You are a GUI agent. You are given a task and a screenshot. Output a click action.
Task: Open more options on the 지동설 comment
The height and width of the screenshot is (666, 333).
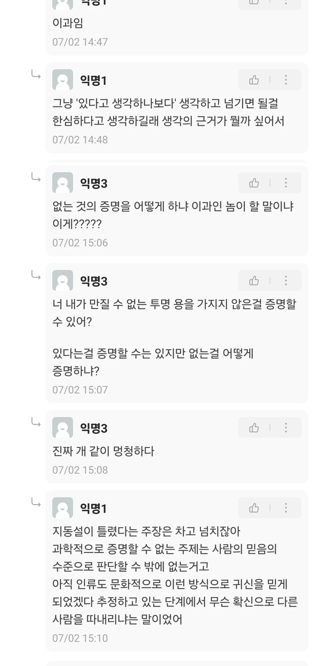click(x=286, y=508)
